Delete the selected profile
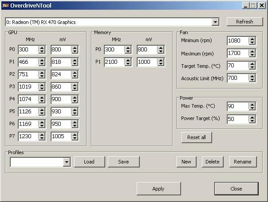This screenshot has width=268, height=202. (212, 162)
